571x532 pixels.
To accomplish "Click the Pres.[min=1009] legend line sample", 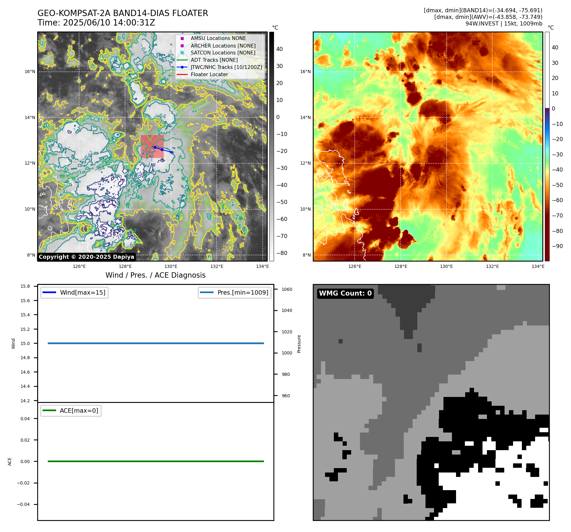I will pyautogui.click(x=207, y=292).
